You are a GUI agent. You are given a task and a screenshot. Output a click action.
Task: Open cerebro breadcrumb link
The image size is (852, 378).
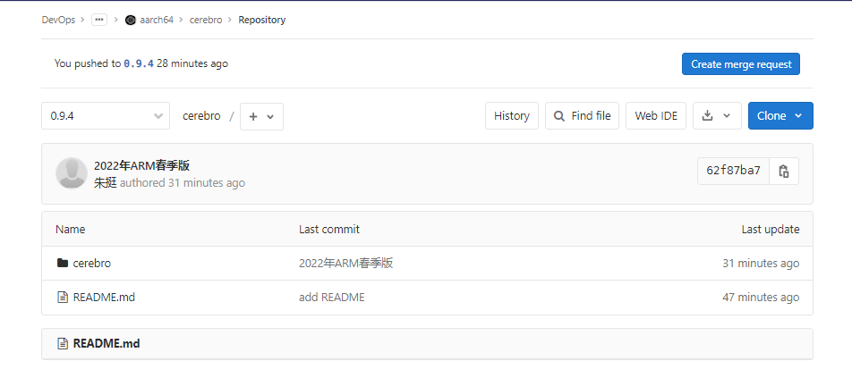pyautogui.click(x=206, y=20)
